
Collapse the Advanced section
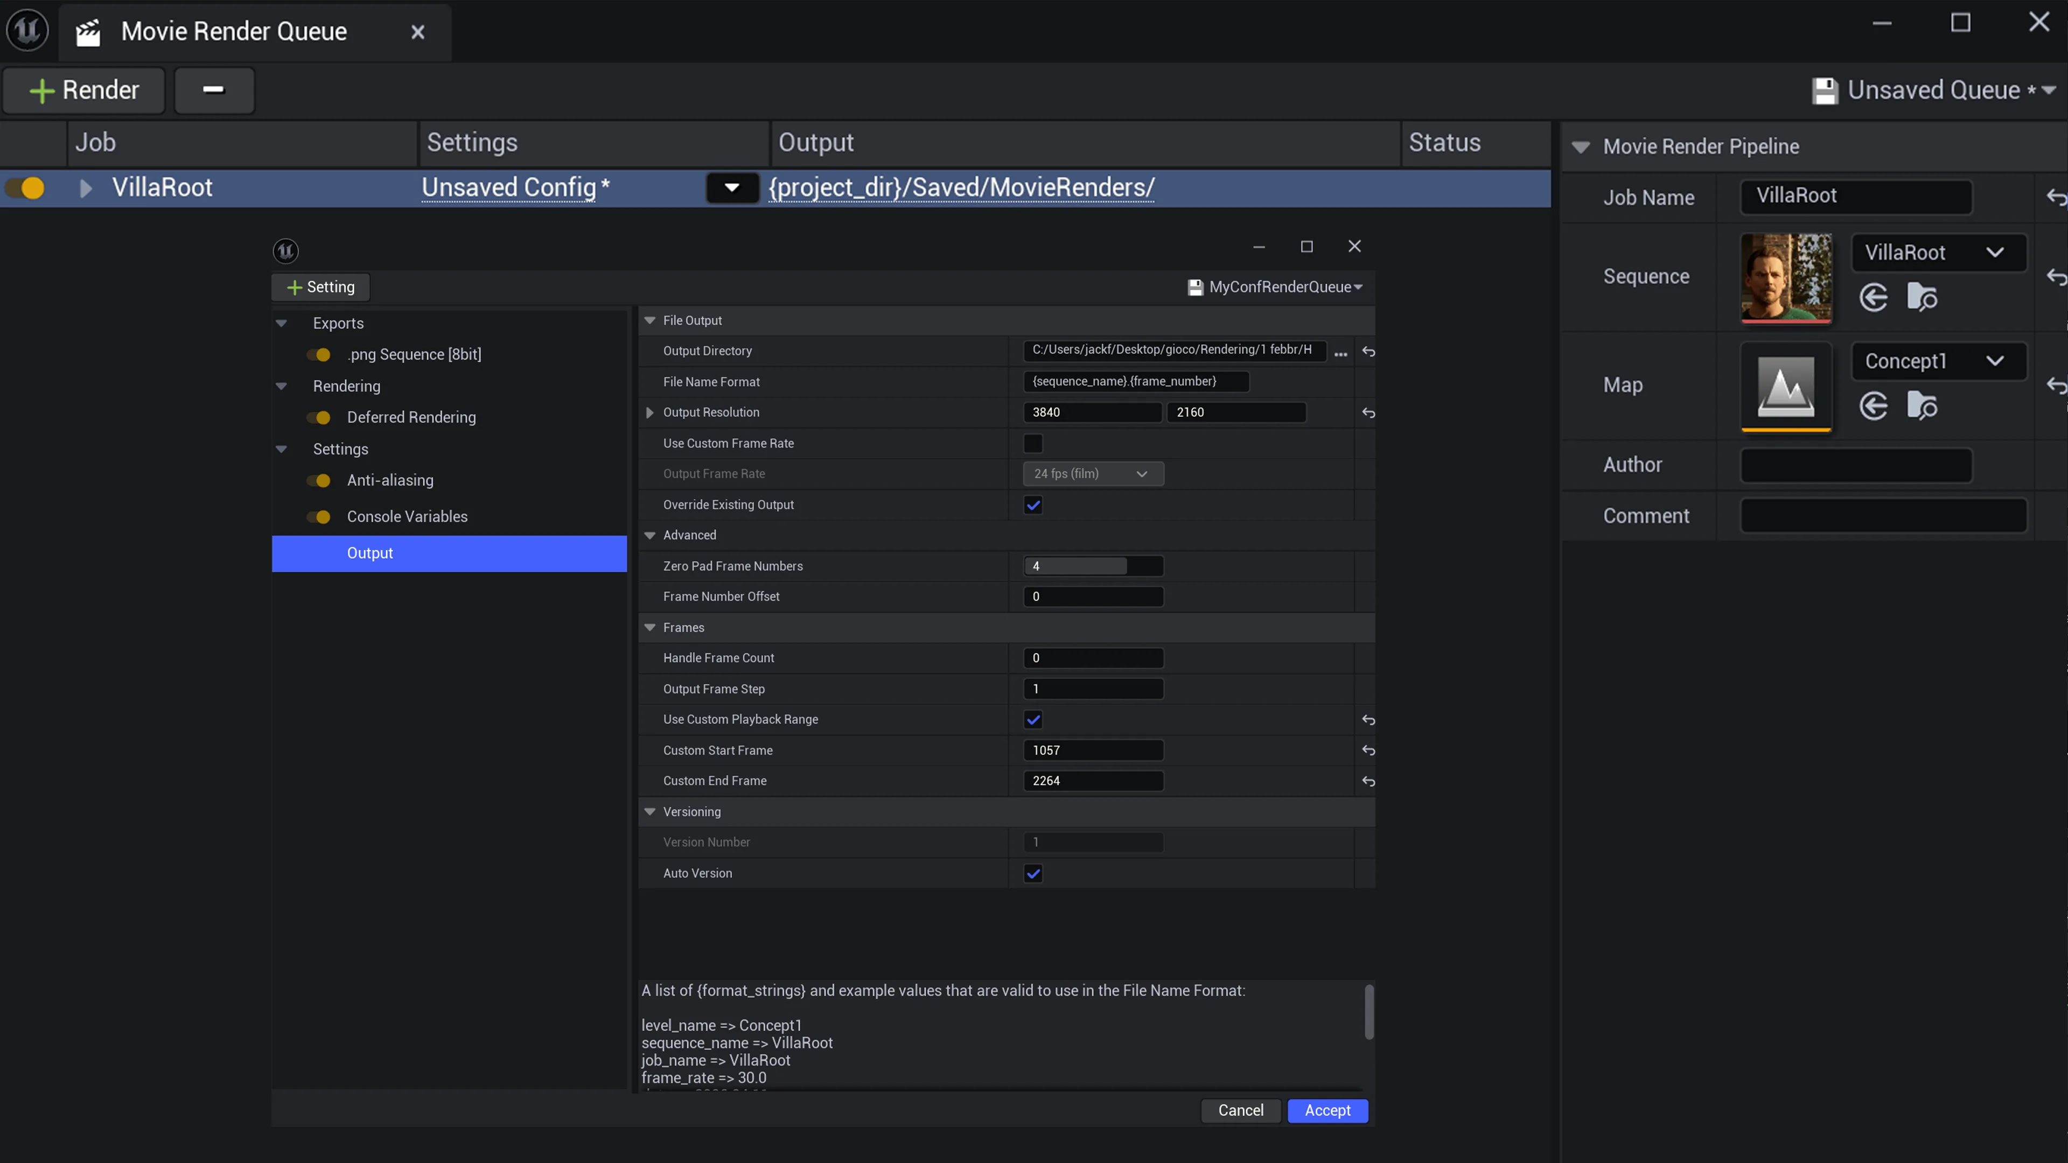click(649, 535)
